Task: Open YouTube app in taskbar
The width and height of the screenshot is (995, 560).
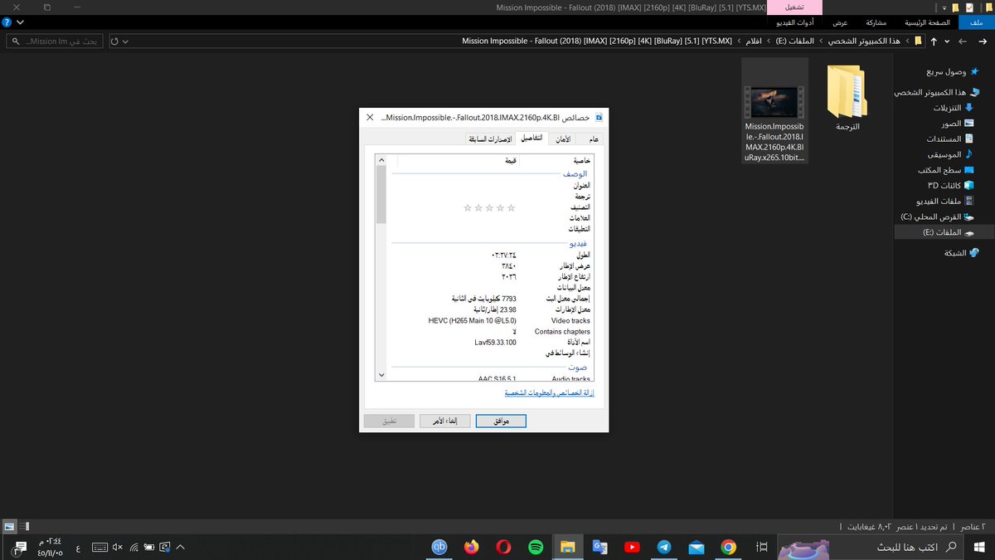Action: point(632,547)
